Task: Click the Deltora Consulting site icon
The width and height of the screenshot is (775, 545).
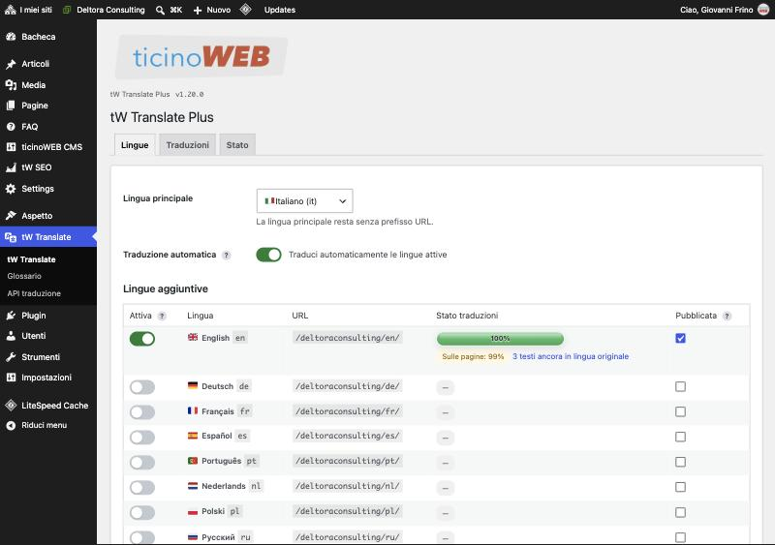Action: (x=67, y=10)
